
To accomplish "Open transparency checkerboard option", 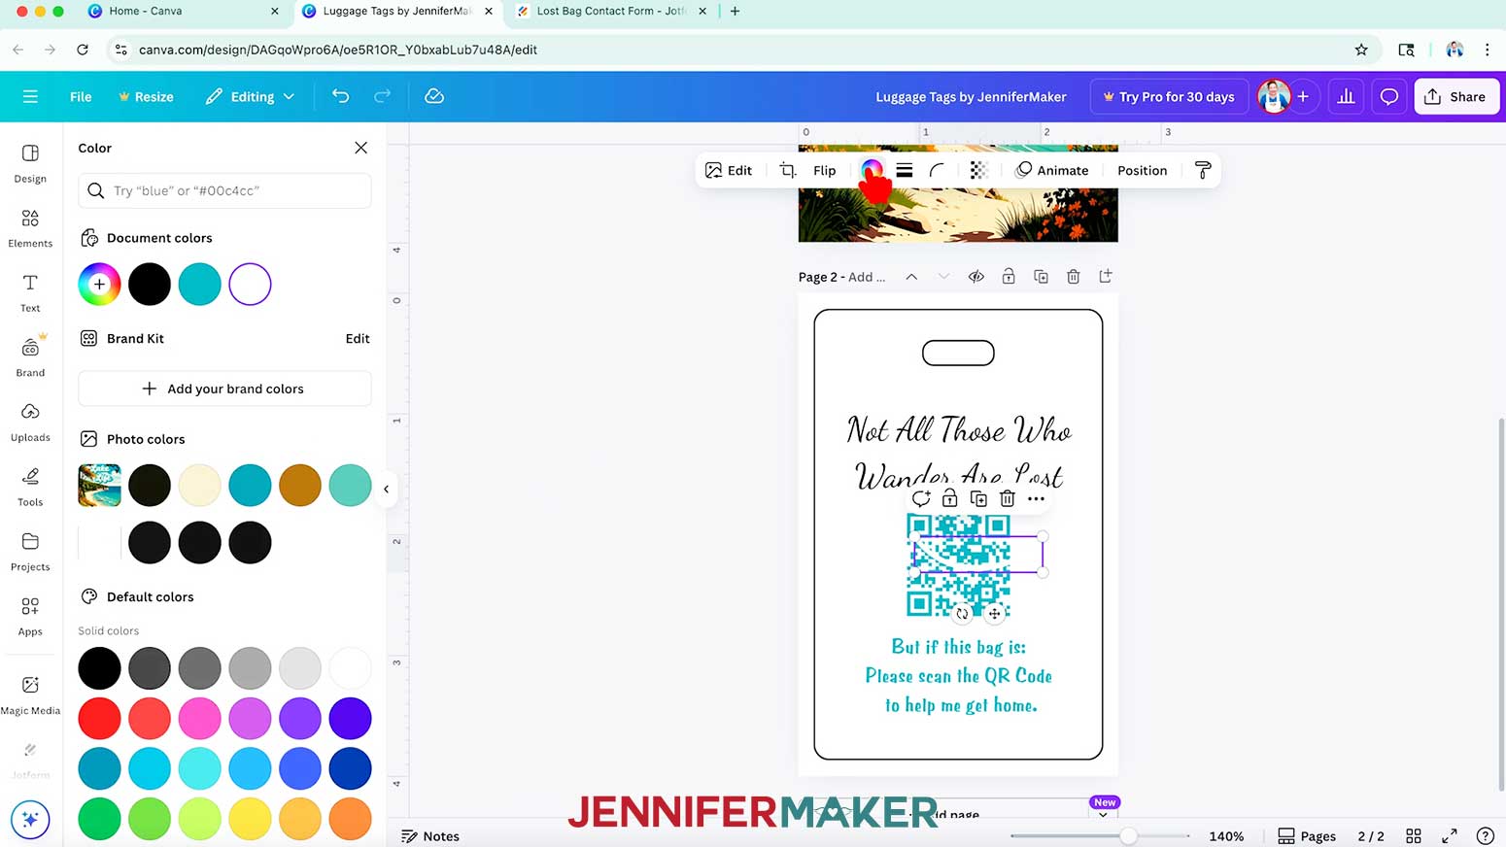I will pyautogui.click(x=978, y=170).
